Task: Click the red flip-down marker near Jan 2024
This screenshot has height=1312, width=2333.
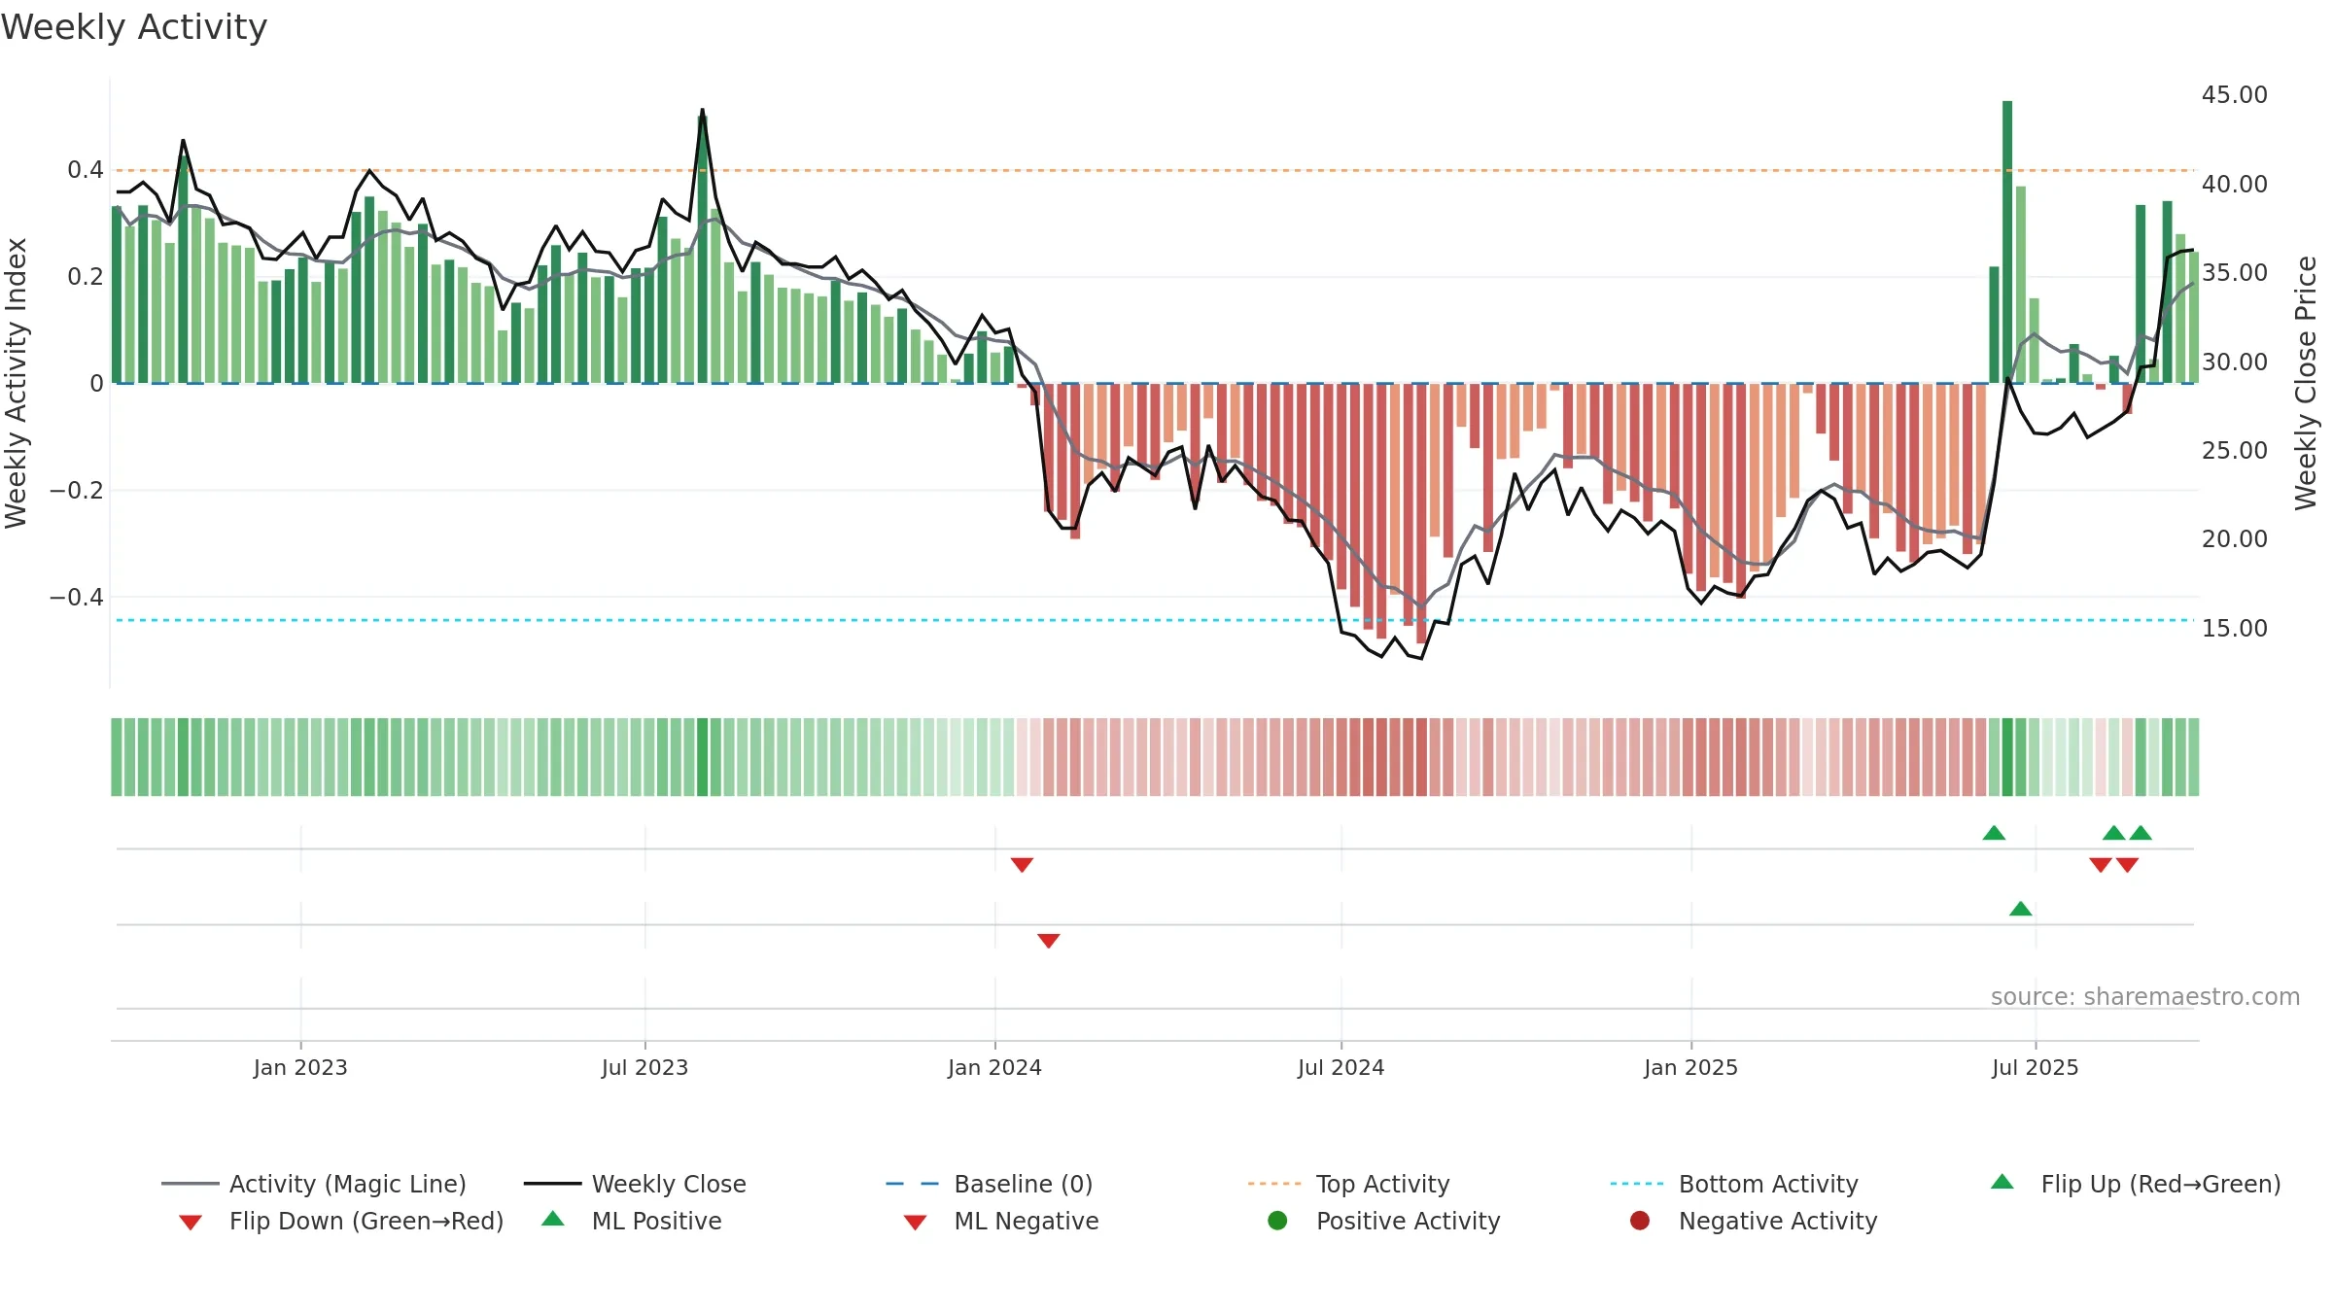Action: tap(1022, 865)
